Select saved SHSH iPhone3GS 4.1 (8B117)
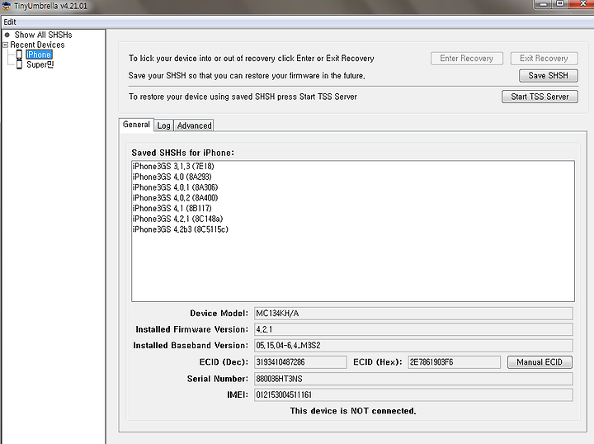The width and height of the screenshot is (594, 444). tap(172, 208)
